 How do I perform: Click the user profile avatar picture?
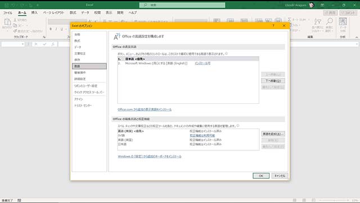[x=311, y=5]
